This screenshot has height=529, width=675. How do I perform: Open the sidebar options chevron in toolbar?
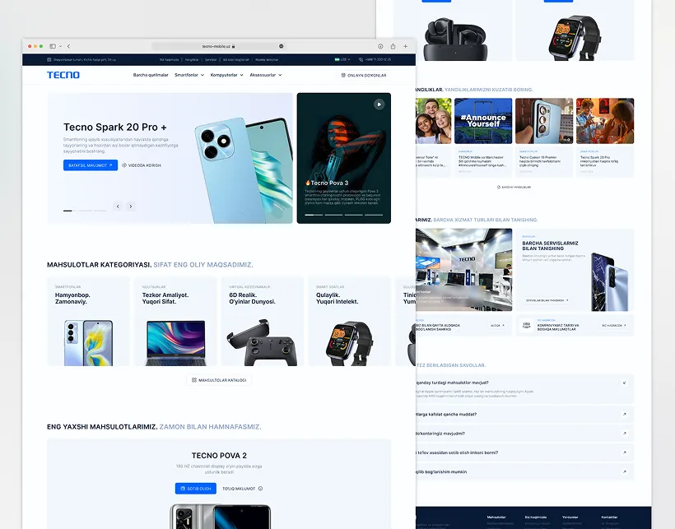60,46
